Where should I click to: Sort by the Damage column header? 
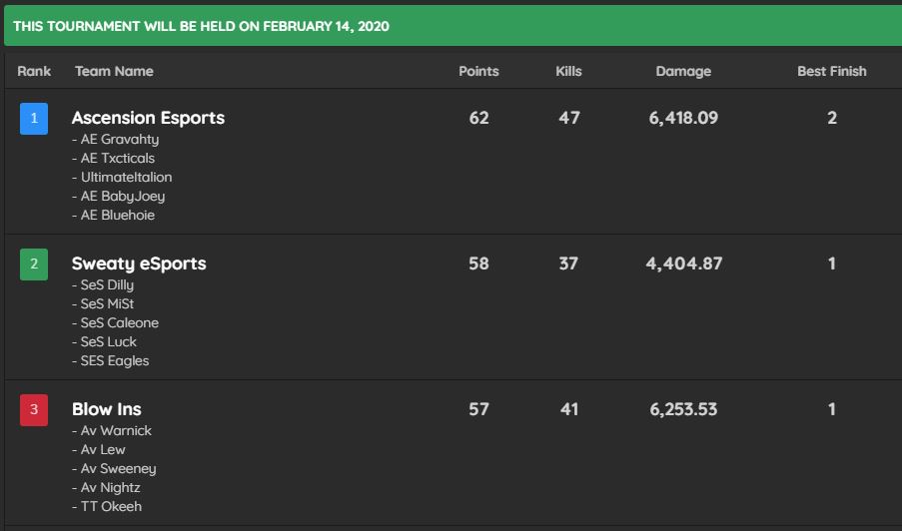coord(683,71)
